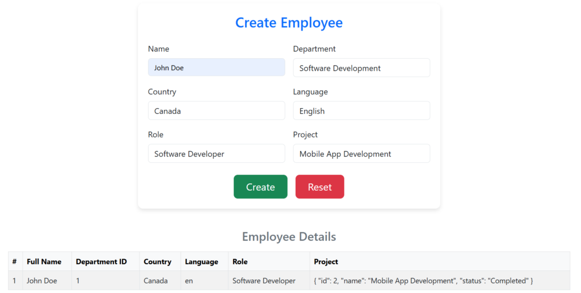Focus the Name field containing John Doe
This screenshot has height=293, width=581.
click(x=217, y=67)
